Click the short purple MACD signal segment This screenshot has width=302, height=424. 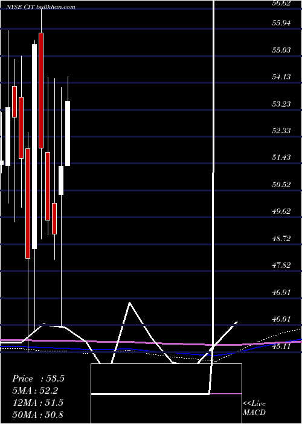tap(226, 394)
